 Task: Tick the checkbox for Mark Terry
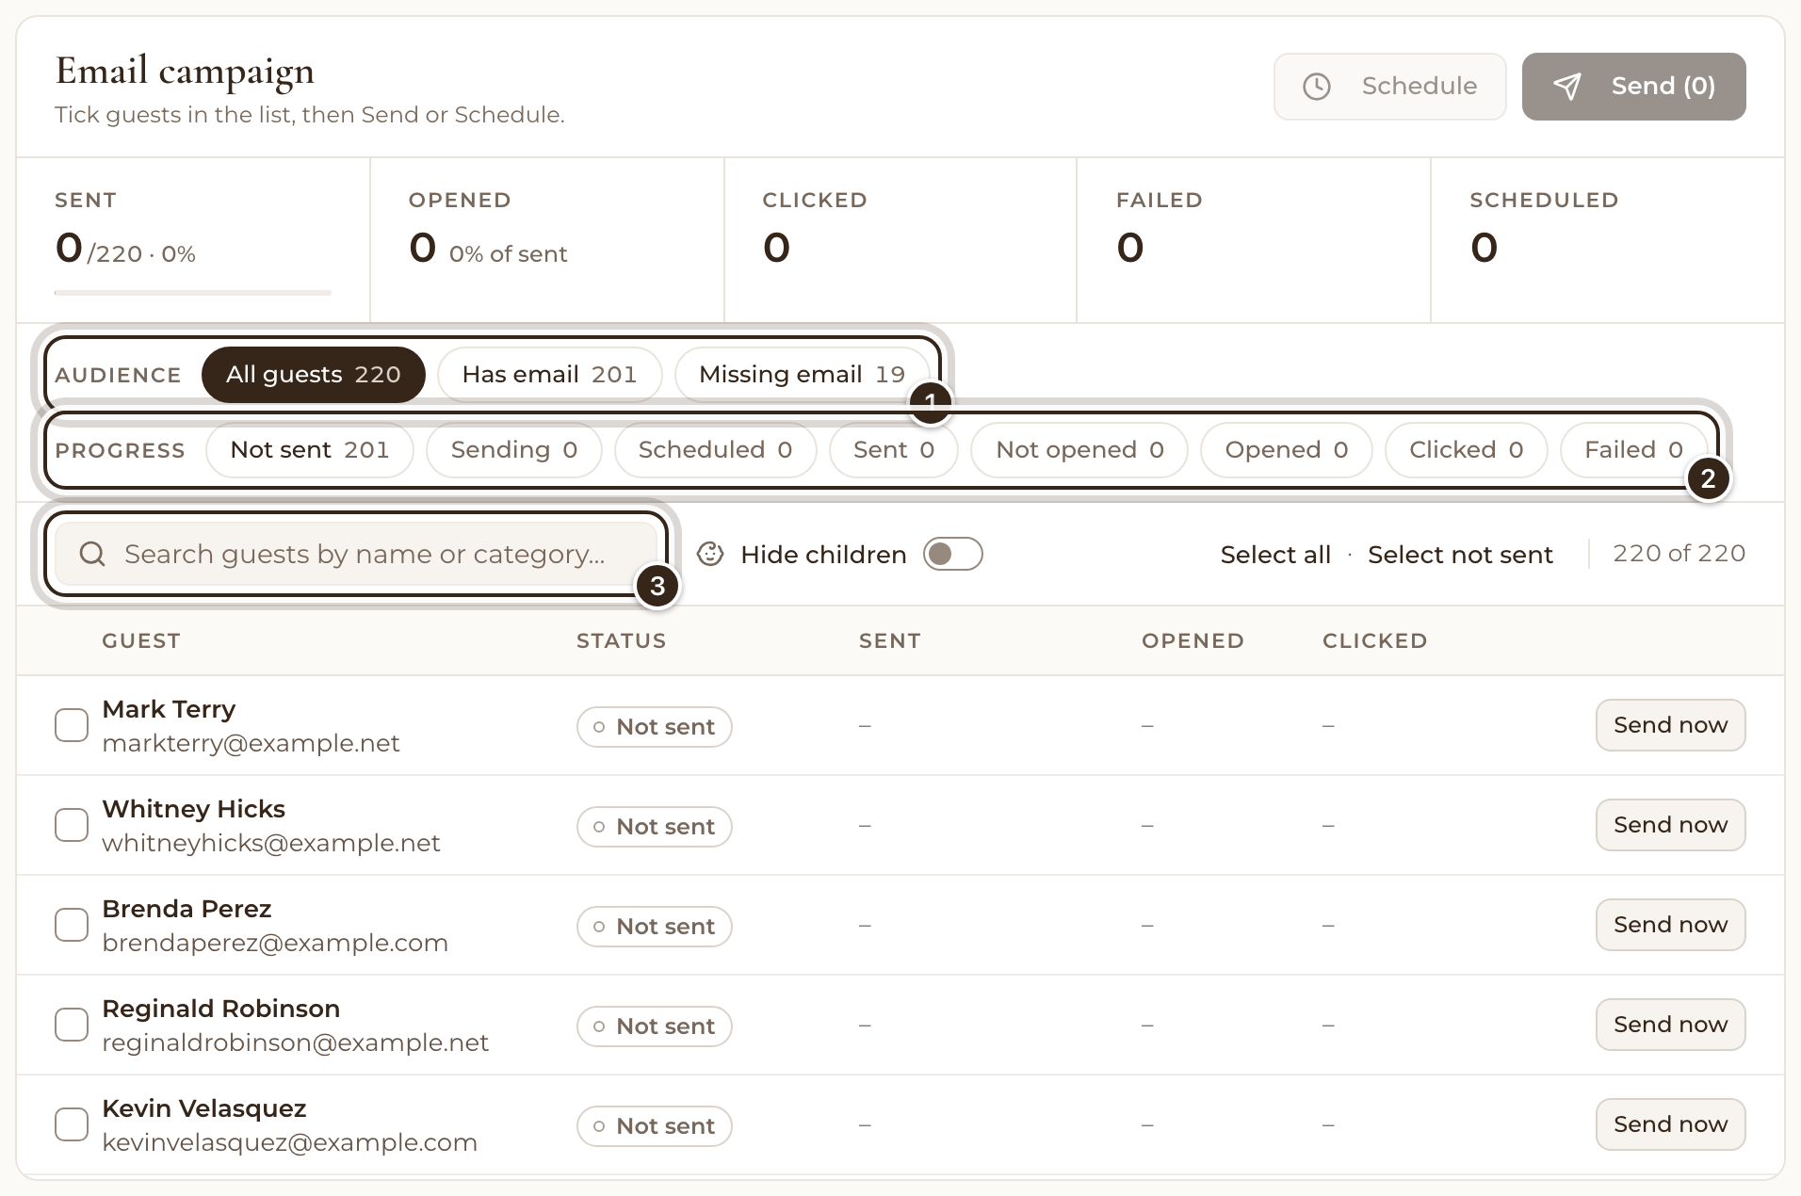tap(72, 725)
